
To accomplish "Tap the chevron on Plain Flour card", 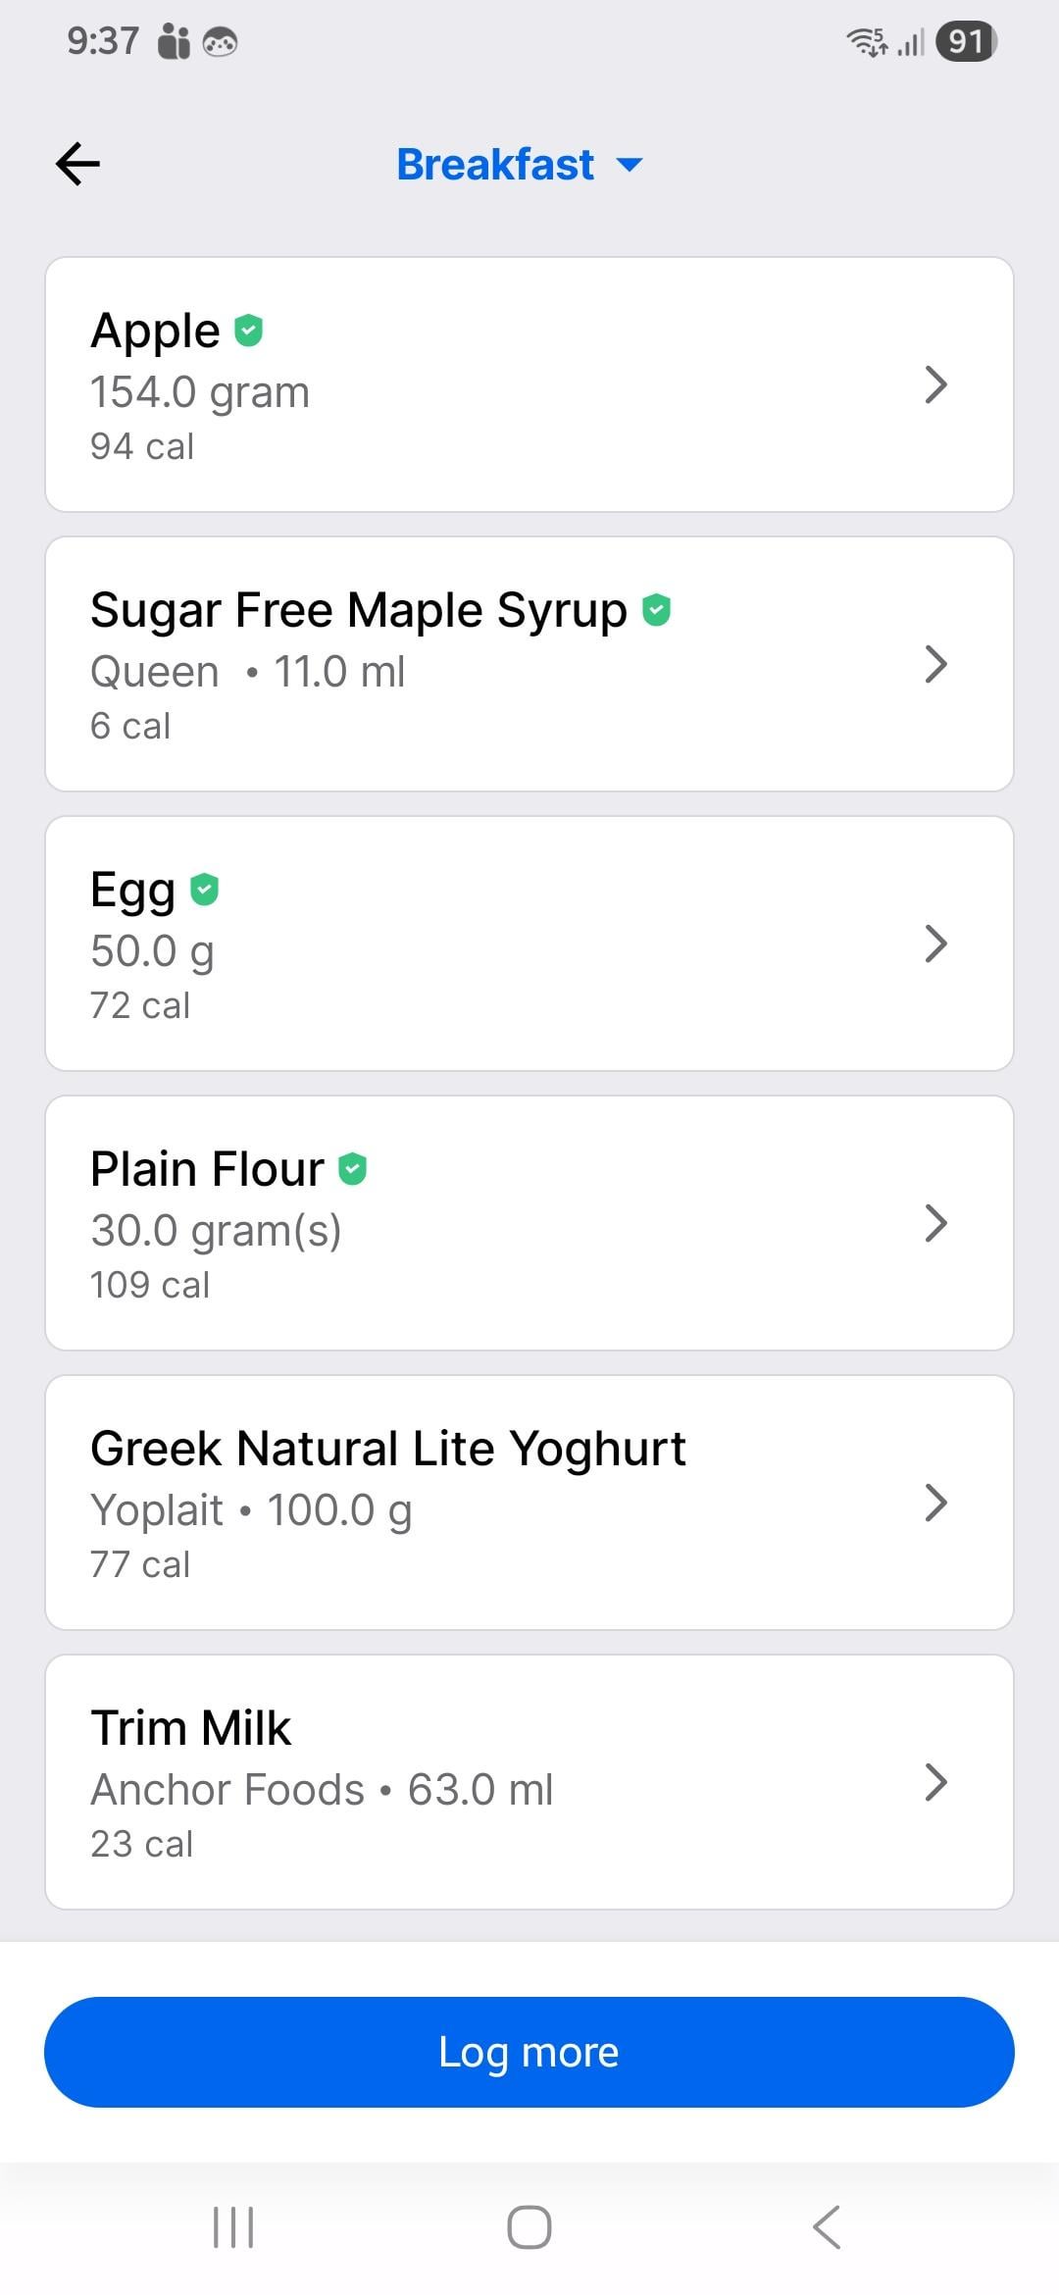I will (936, 1223).
